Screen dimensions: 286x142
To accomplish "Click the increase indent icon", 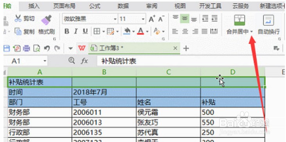I will 214,18.
